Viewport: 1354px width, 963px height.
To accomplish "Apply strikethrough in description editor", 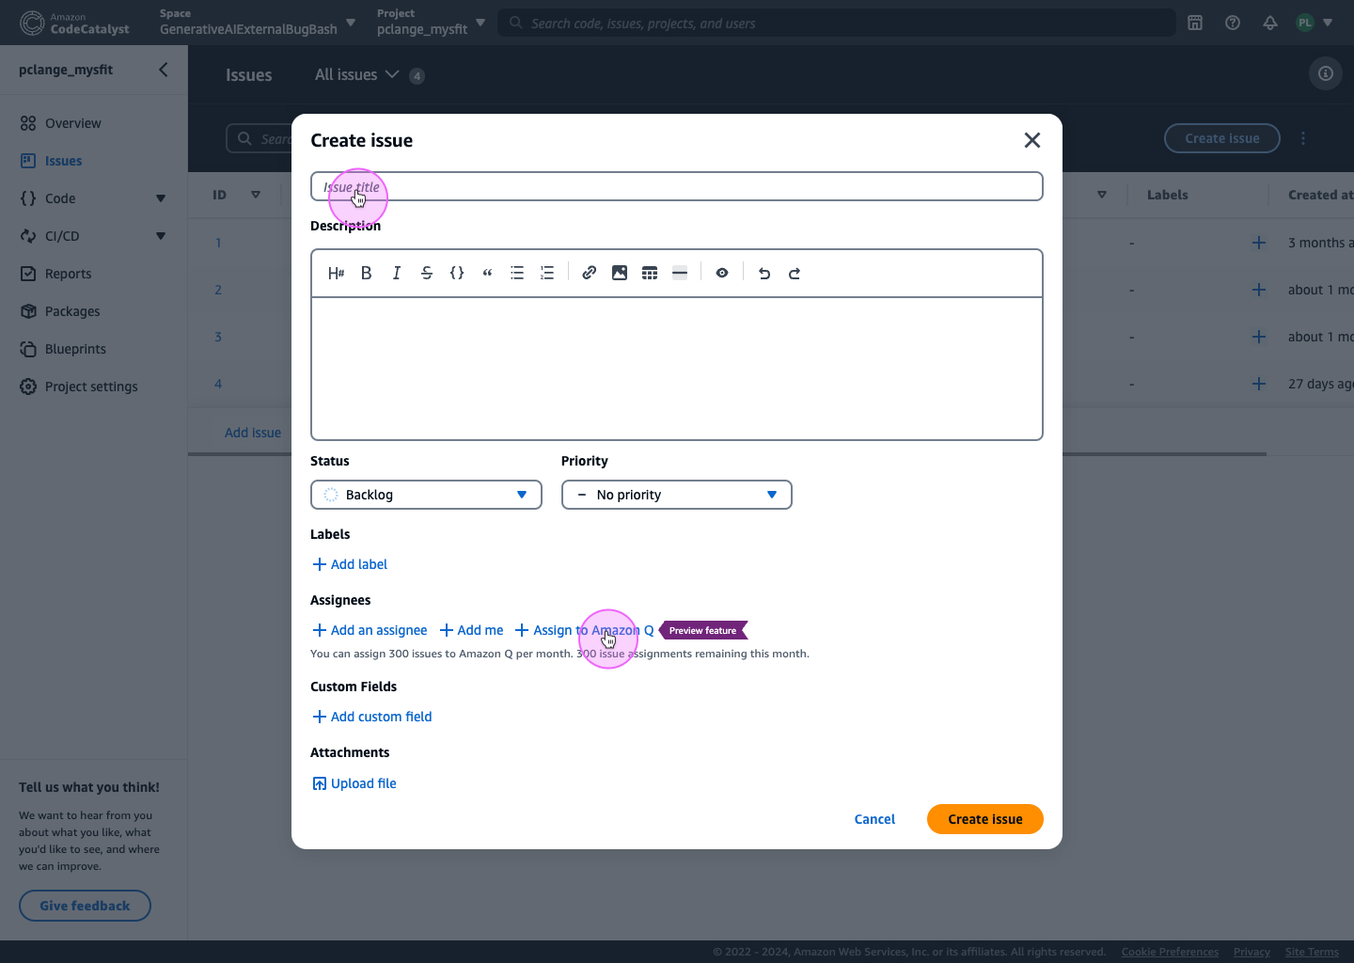I will pos(427,273).
